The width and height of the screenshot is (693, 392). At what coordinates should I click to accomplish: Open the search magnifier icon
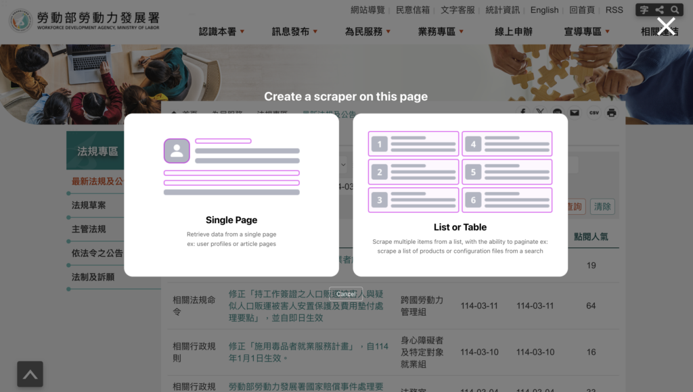[675, 10]
